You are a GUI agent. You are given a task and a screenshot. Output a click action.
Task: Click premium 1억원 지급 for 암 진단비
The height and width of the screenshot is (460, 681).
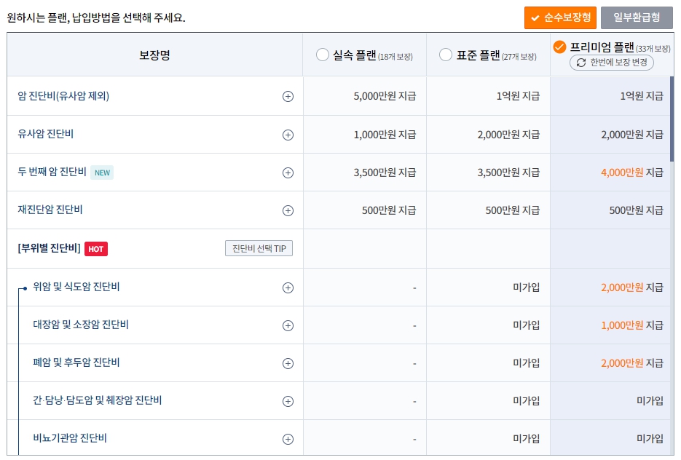[x=642, y=96]
